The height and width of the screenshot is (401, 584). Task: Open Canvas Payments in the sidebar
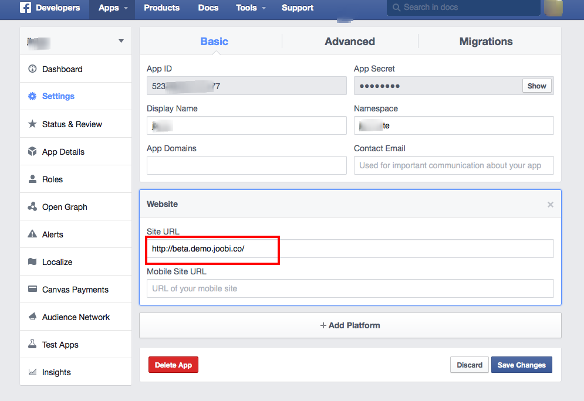(x=76, y=289)
